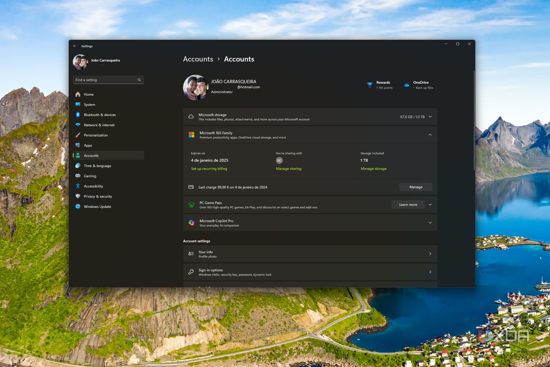This screenshot has height=367, width=550.
Task: Open Manage sharing link
Action: pyautogui.click(x=289, y=168)
